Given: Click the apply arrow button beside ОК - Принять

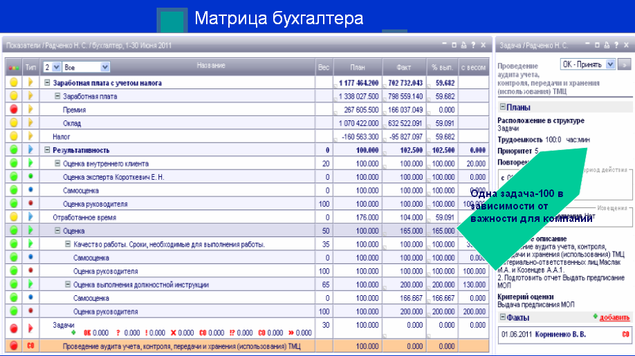Looking at the screenshot, I should pos(624,64).
